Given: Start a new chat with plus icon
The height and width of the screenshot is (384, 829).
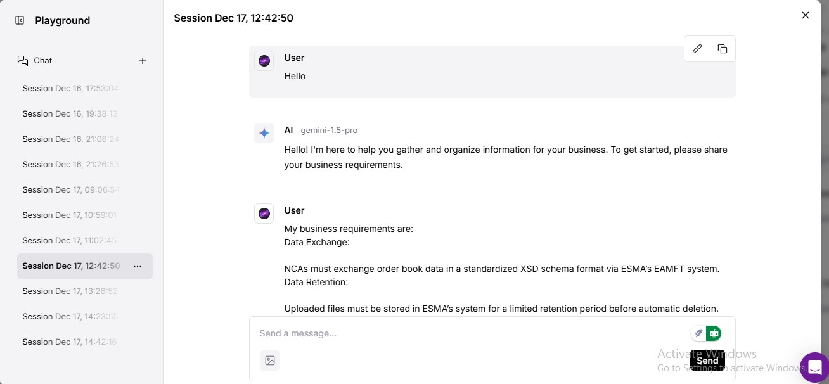Looking at the screenshot, I should pyautogui.click(x=143, y=61).
